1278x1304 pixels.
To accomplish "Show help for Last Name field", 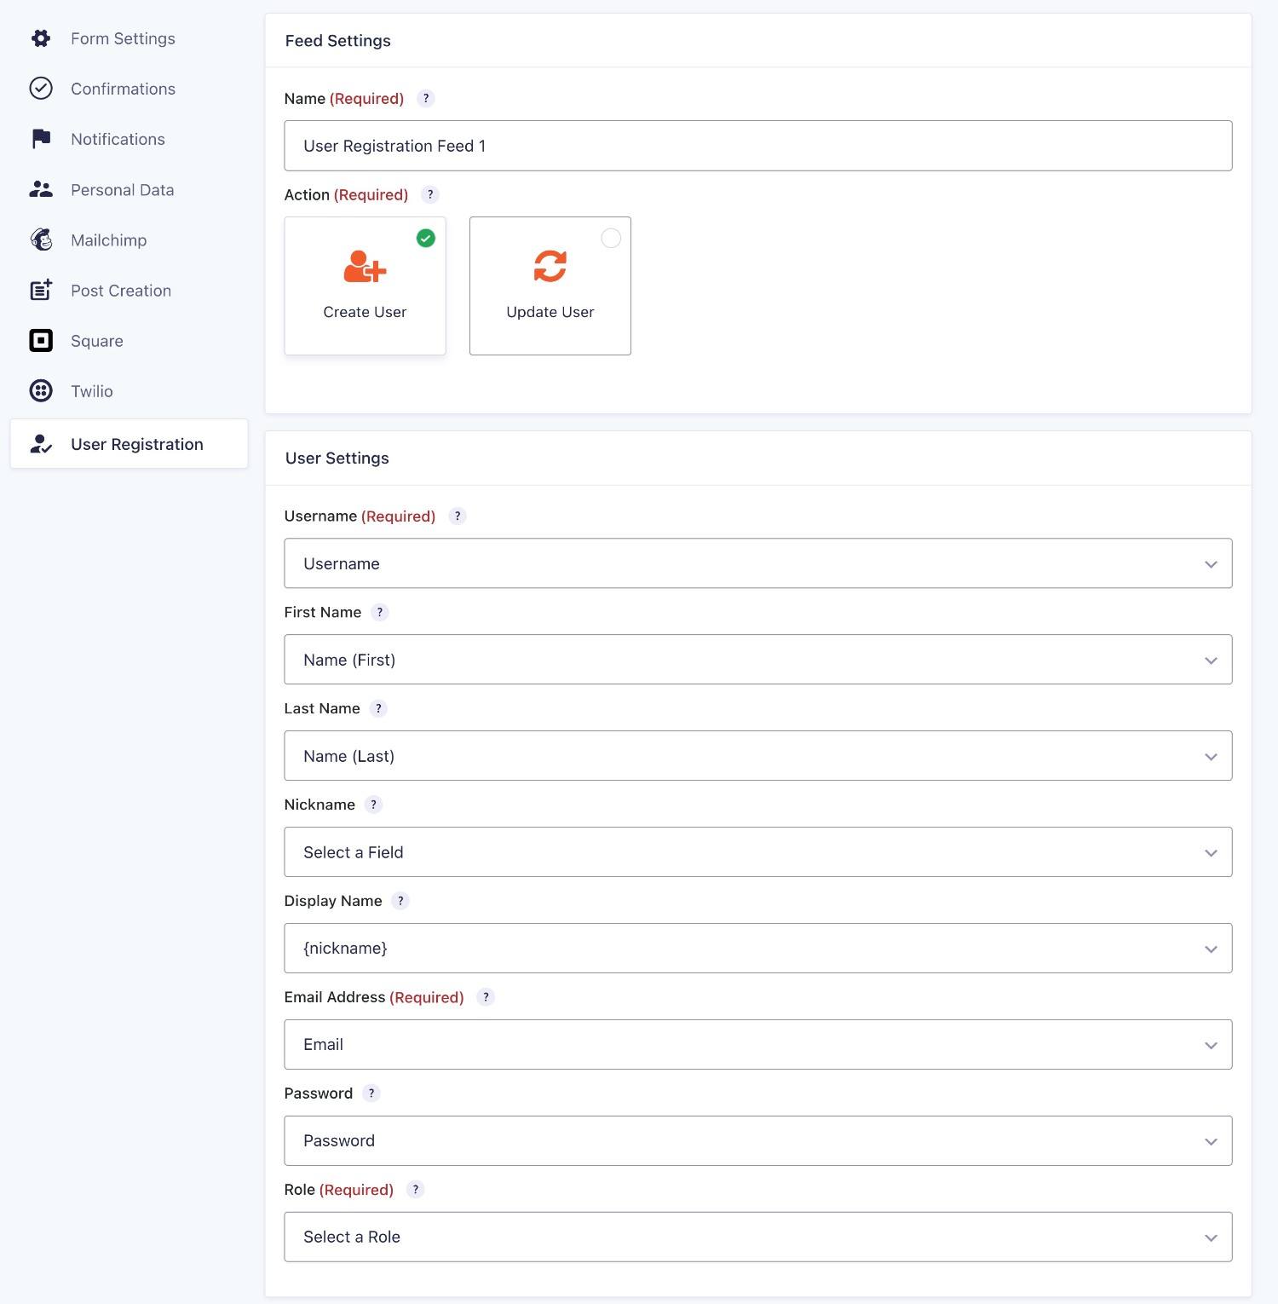I will point(379,708).
